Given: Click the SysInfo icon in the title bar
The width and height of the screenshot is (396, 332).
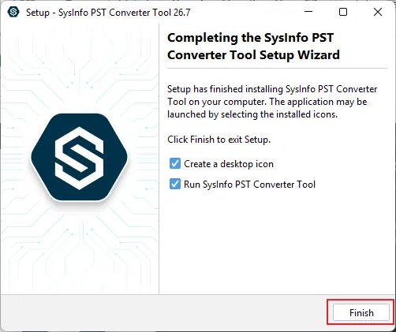Looking at the screenshot, I should coord(13,12).
